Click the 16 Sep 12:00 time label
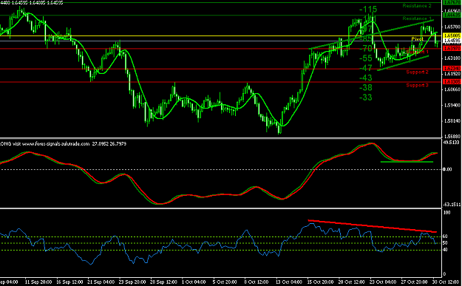462x286 pixels. coord(70,282)
